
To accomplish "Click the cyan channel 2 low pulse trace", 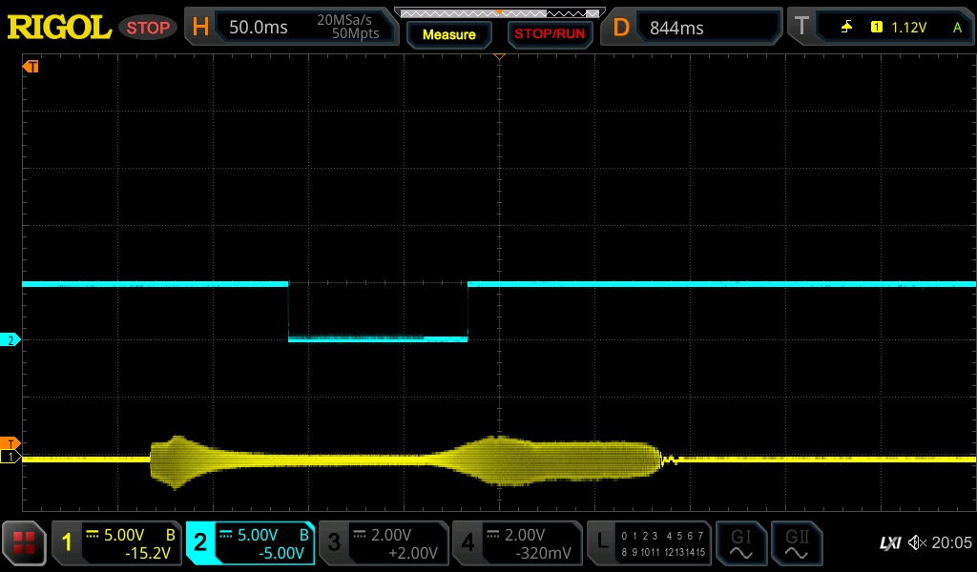I will pyautogui.click(x=378, y=339).
